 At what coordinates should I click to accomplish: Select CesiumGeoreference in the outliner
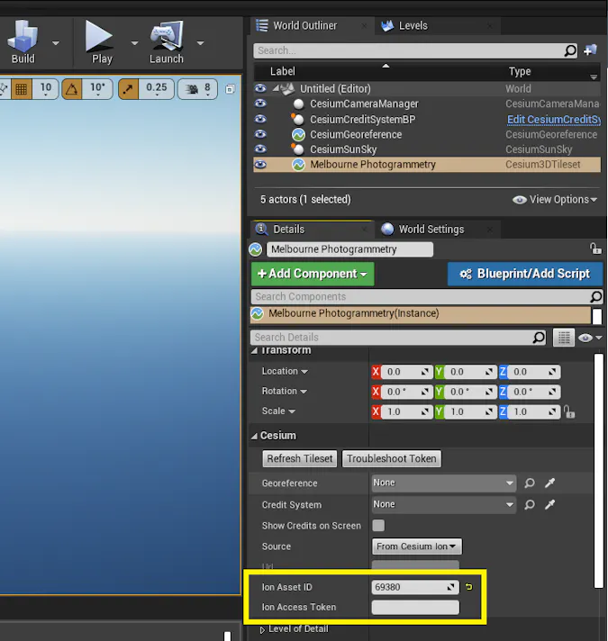pyautogui.click(x=356, y=134)
